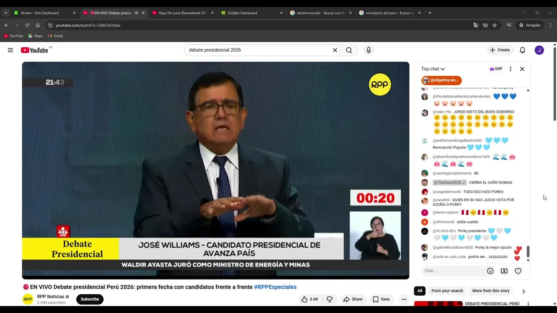Click the browser address bar URL
The width and height of the screenshot is (557, 313).
click(x=88, y=25)
